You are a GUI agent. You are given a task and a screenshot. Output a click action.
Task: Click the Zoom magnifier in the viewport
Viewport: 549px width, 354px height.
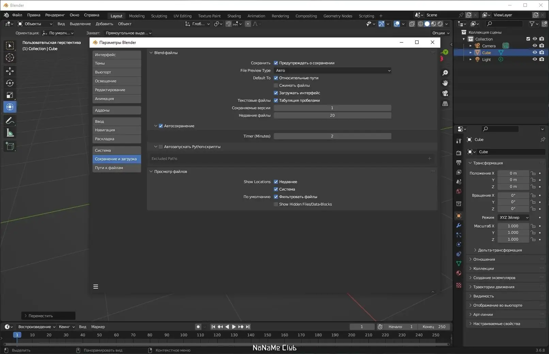(445, 73)
